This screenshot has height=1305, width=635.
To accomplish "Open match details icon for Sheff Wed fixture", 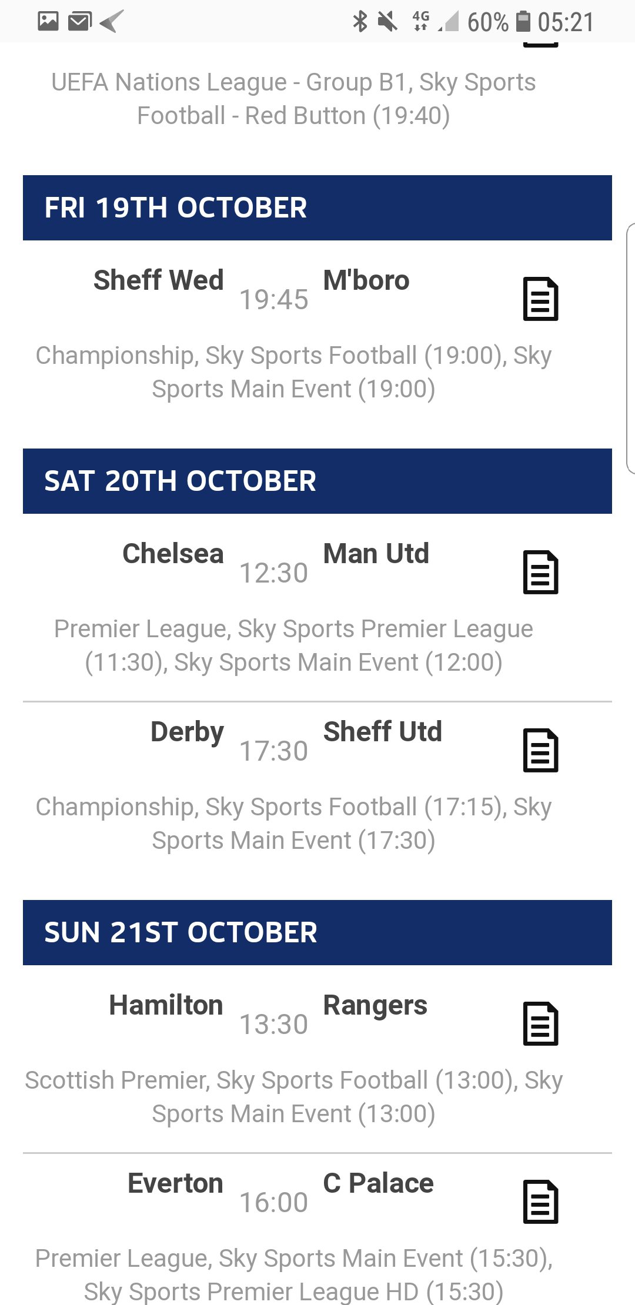I will (540, 299).
